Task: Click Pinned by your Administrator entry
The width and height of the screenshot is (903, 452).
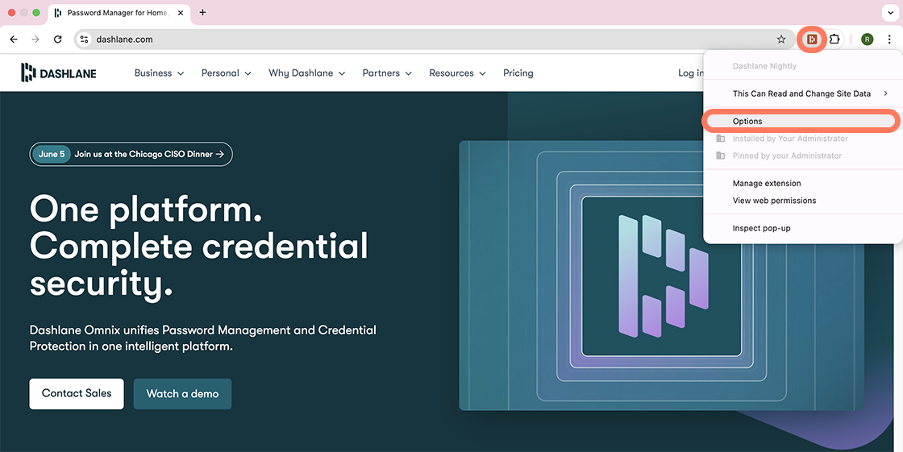Action: [x=803, y=156]
